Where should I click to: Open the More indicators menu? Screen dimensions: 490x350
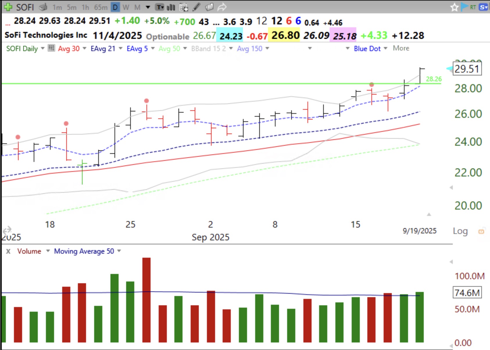point(401,48)
